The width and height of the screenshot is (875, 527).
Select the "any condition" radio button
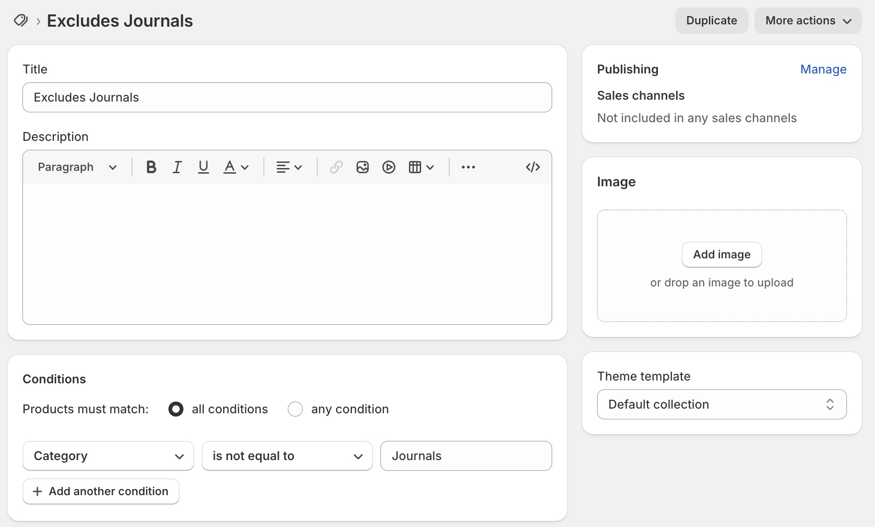pos(295,409)
